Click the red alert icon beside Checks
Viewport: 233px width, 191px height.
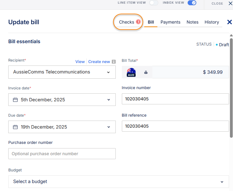tap(138, 22)
